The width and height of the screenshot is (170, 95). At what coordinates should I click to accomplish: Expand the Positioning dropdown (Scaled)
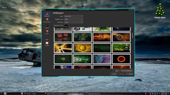tap(74, 22)
